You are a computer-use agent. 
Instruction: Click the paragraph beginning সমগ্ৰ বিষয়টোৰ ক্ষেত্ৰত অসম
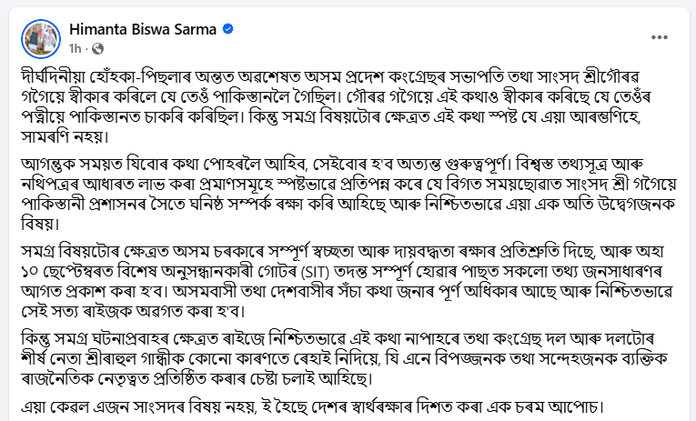point(348,281)
